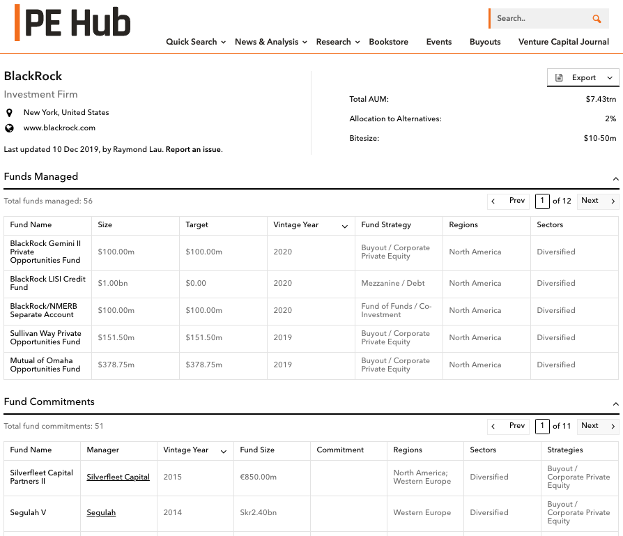Screen dimensions: 623x536
Task: Collapse the Fund Commitments section
Action: [x=615, y=404]
